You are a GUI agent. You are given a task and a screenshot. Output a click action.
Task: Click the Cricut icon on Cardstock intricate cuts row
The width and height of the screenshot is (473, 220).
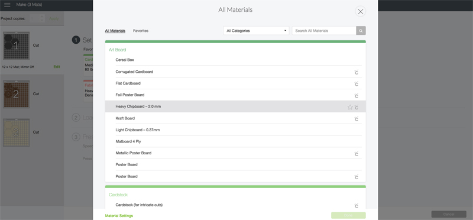point(357,205)
